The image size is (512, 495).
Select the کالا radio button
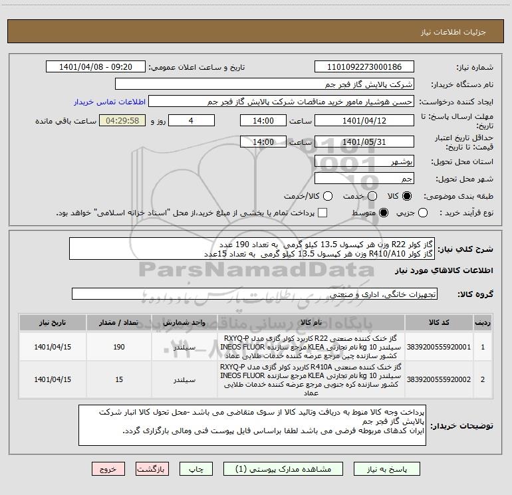point(407,196)
